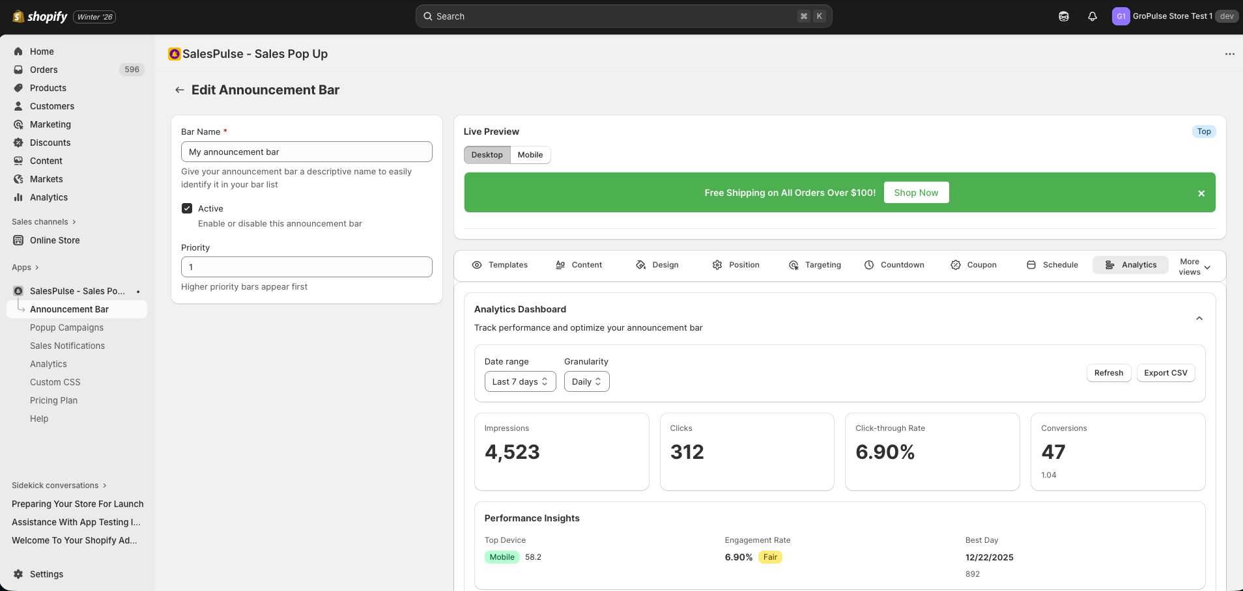
Task: Select the Schedule calendar icon
Action: (x=1031, y=264)
